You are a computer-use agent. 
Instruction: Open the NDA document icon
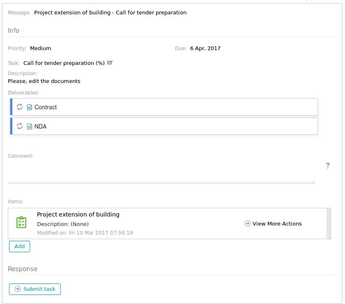pos(30,127)
